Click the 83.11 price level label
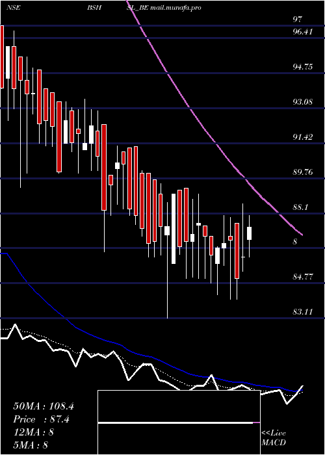 [302, 312]
